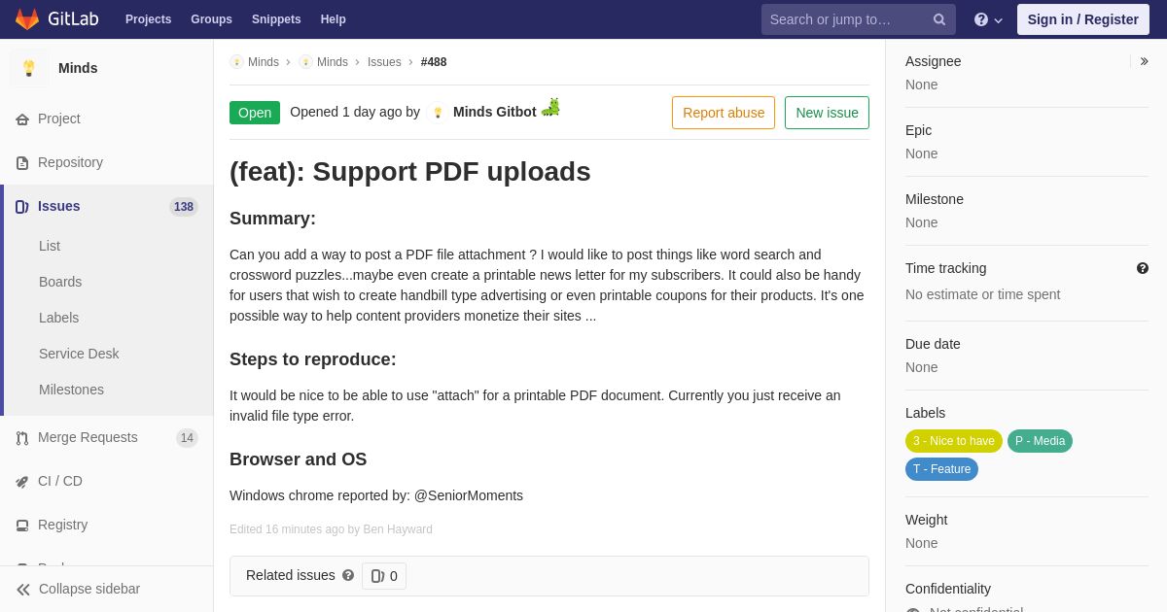Click the Related issues help icon

[x=348, y=575]
